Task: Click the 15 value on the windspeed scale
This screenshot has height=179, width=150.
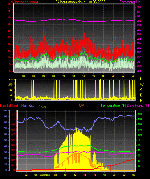Action: [x=9, y=51]
